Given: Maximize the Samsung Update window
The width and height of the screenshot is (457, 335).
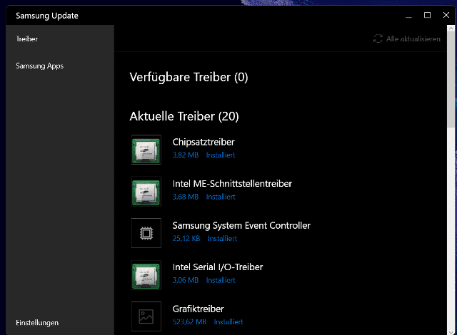Looking at the screenshot, I should 427,15.
